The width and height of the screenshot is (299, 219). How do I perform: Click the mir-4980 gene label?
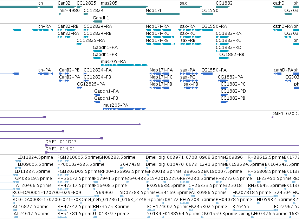click(x=70, y=11)
